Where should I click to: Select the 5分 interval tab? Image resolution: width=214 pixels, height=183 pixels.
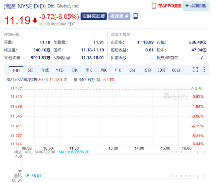click(x=132, y=70)
